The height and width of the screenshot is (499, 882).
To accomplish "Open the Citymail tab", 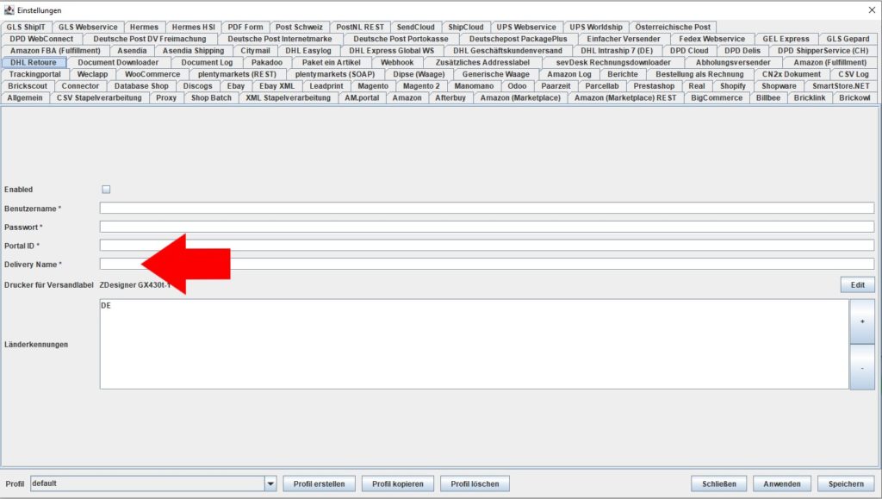I will pyautogui.click(x=255, y=51).
